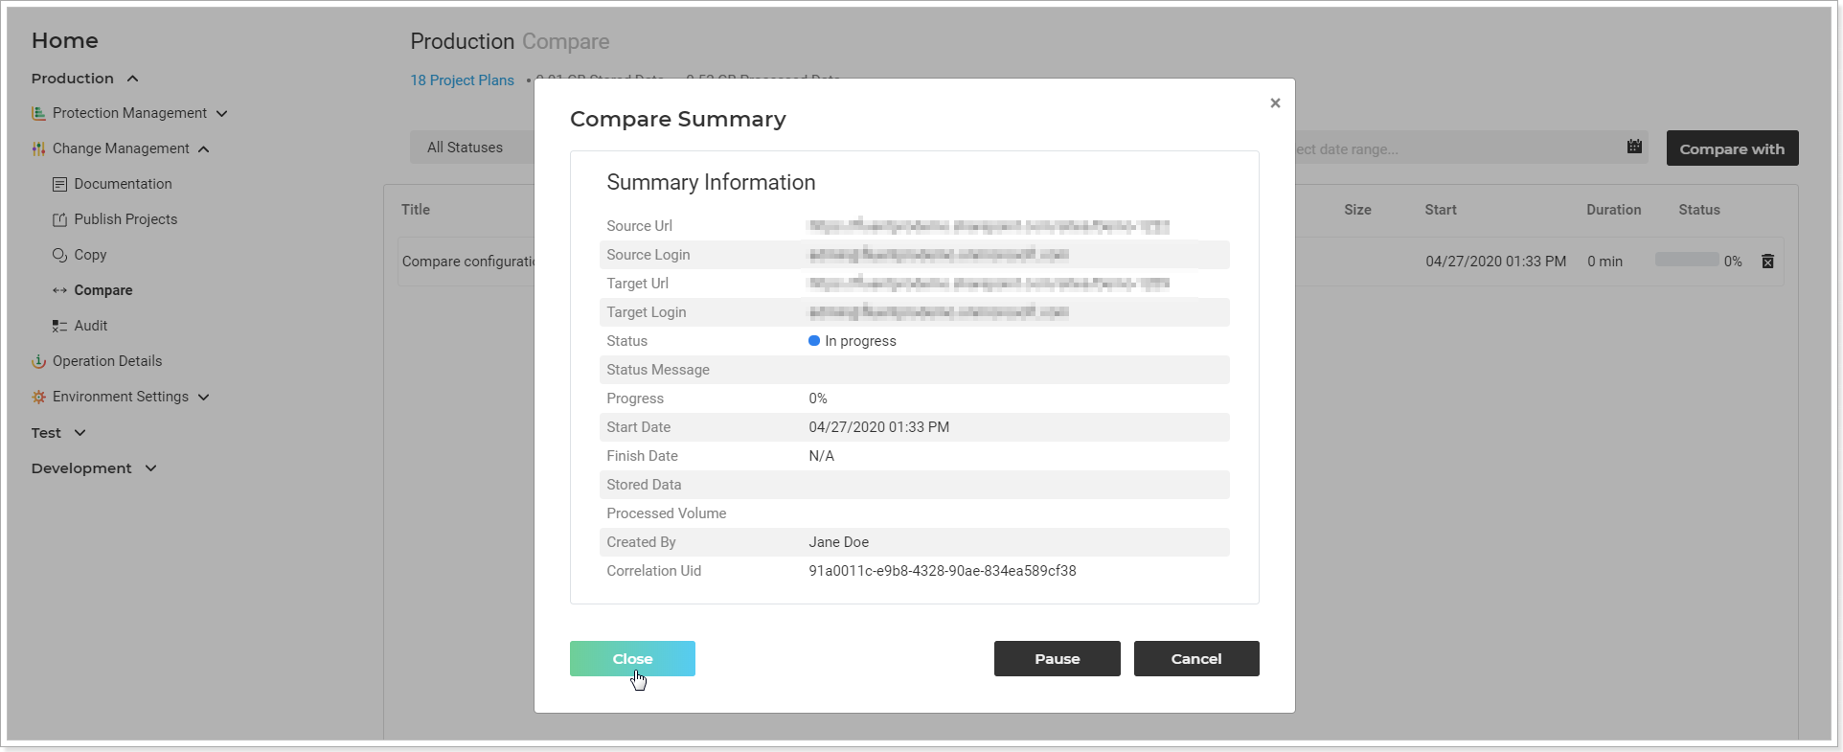Click the Change Management sidebar icon
Screen dimensions: 1843x752
click(38, 148)
